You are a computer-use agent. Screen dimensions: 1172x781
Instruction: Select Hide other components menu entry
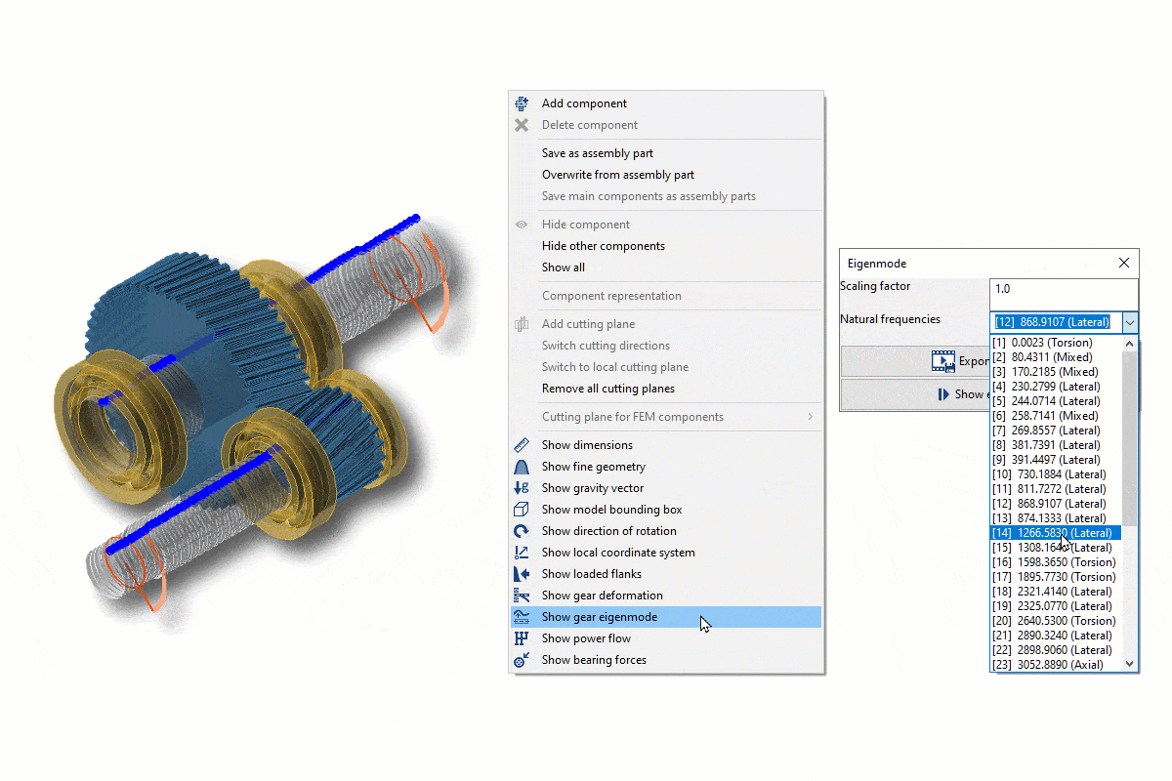tap(604, 246)
